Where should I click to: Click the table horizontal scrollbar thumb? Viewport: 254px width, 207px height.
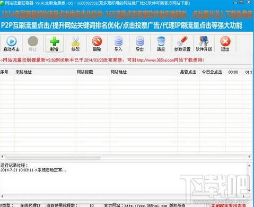point(53,157)
